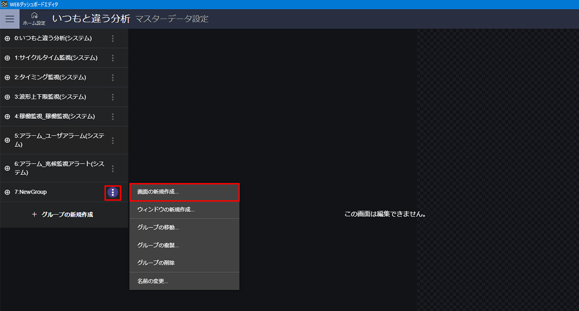This screenshot has width=579, height=311.
Task: Click the グループの新規作成 button
Action: pos(63,215)
